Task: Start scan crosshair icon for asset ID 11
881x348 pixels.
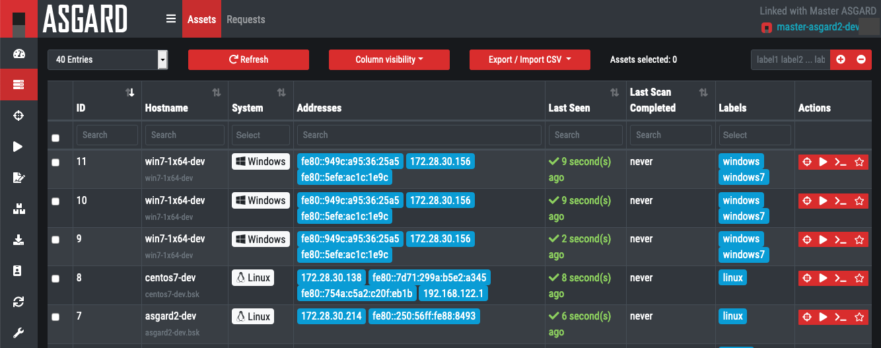Action: coord(806,162)
